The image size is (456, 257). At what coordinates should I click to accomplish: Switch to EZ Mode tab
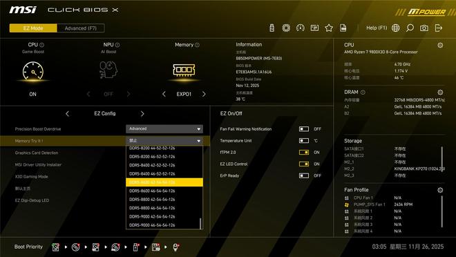pos(33,28)
